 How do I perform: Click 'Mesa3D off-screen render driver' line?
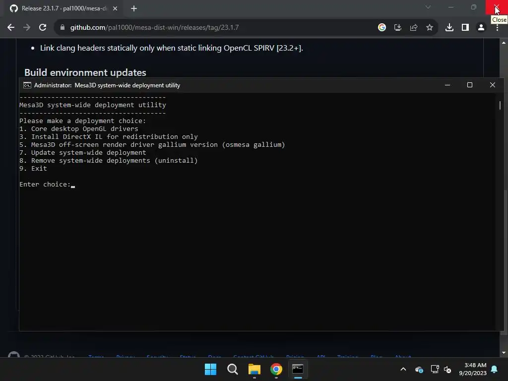152,145
